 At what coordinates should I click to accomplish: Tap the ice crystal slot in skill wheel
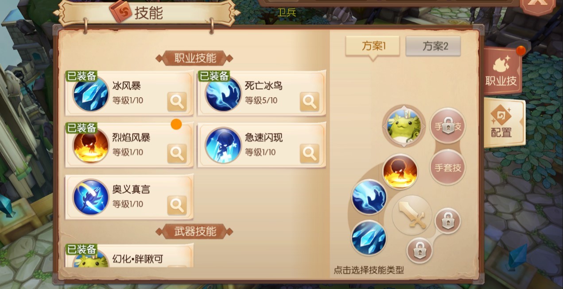click(x=369, y=238)
